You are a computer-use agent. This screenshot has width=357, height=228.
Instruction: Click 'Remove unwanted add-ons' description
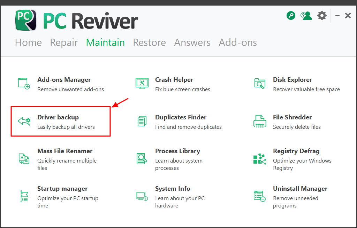coord(70,89)
